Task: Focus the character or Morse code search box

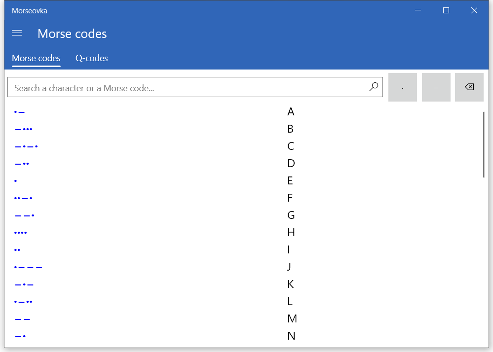Action: point(188,88)
